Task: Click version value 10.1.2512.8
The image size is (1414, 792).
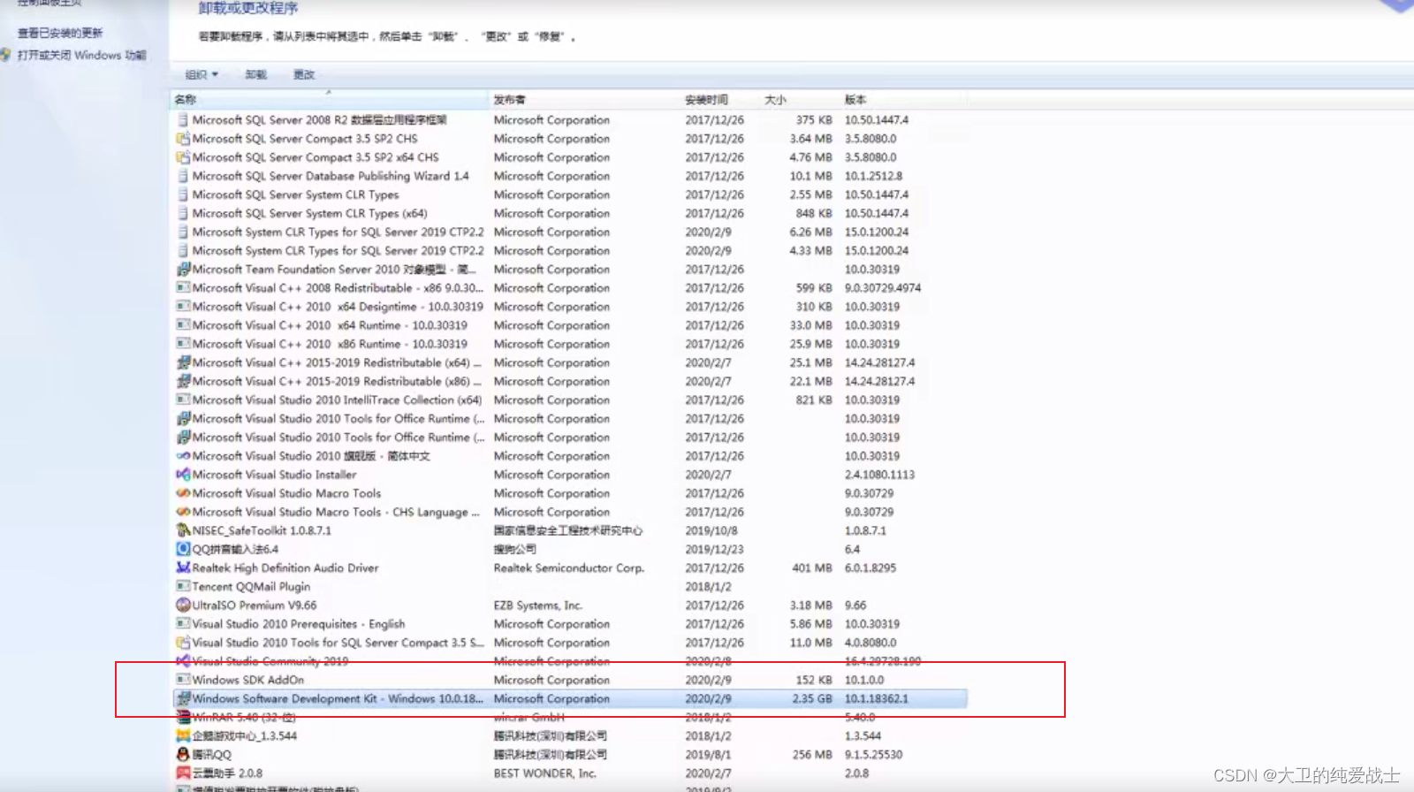Action: 873,176
